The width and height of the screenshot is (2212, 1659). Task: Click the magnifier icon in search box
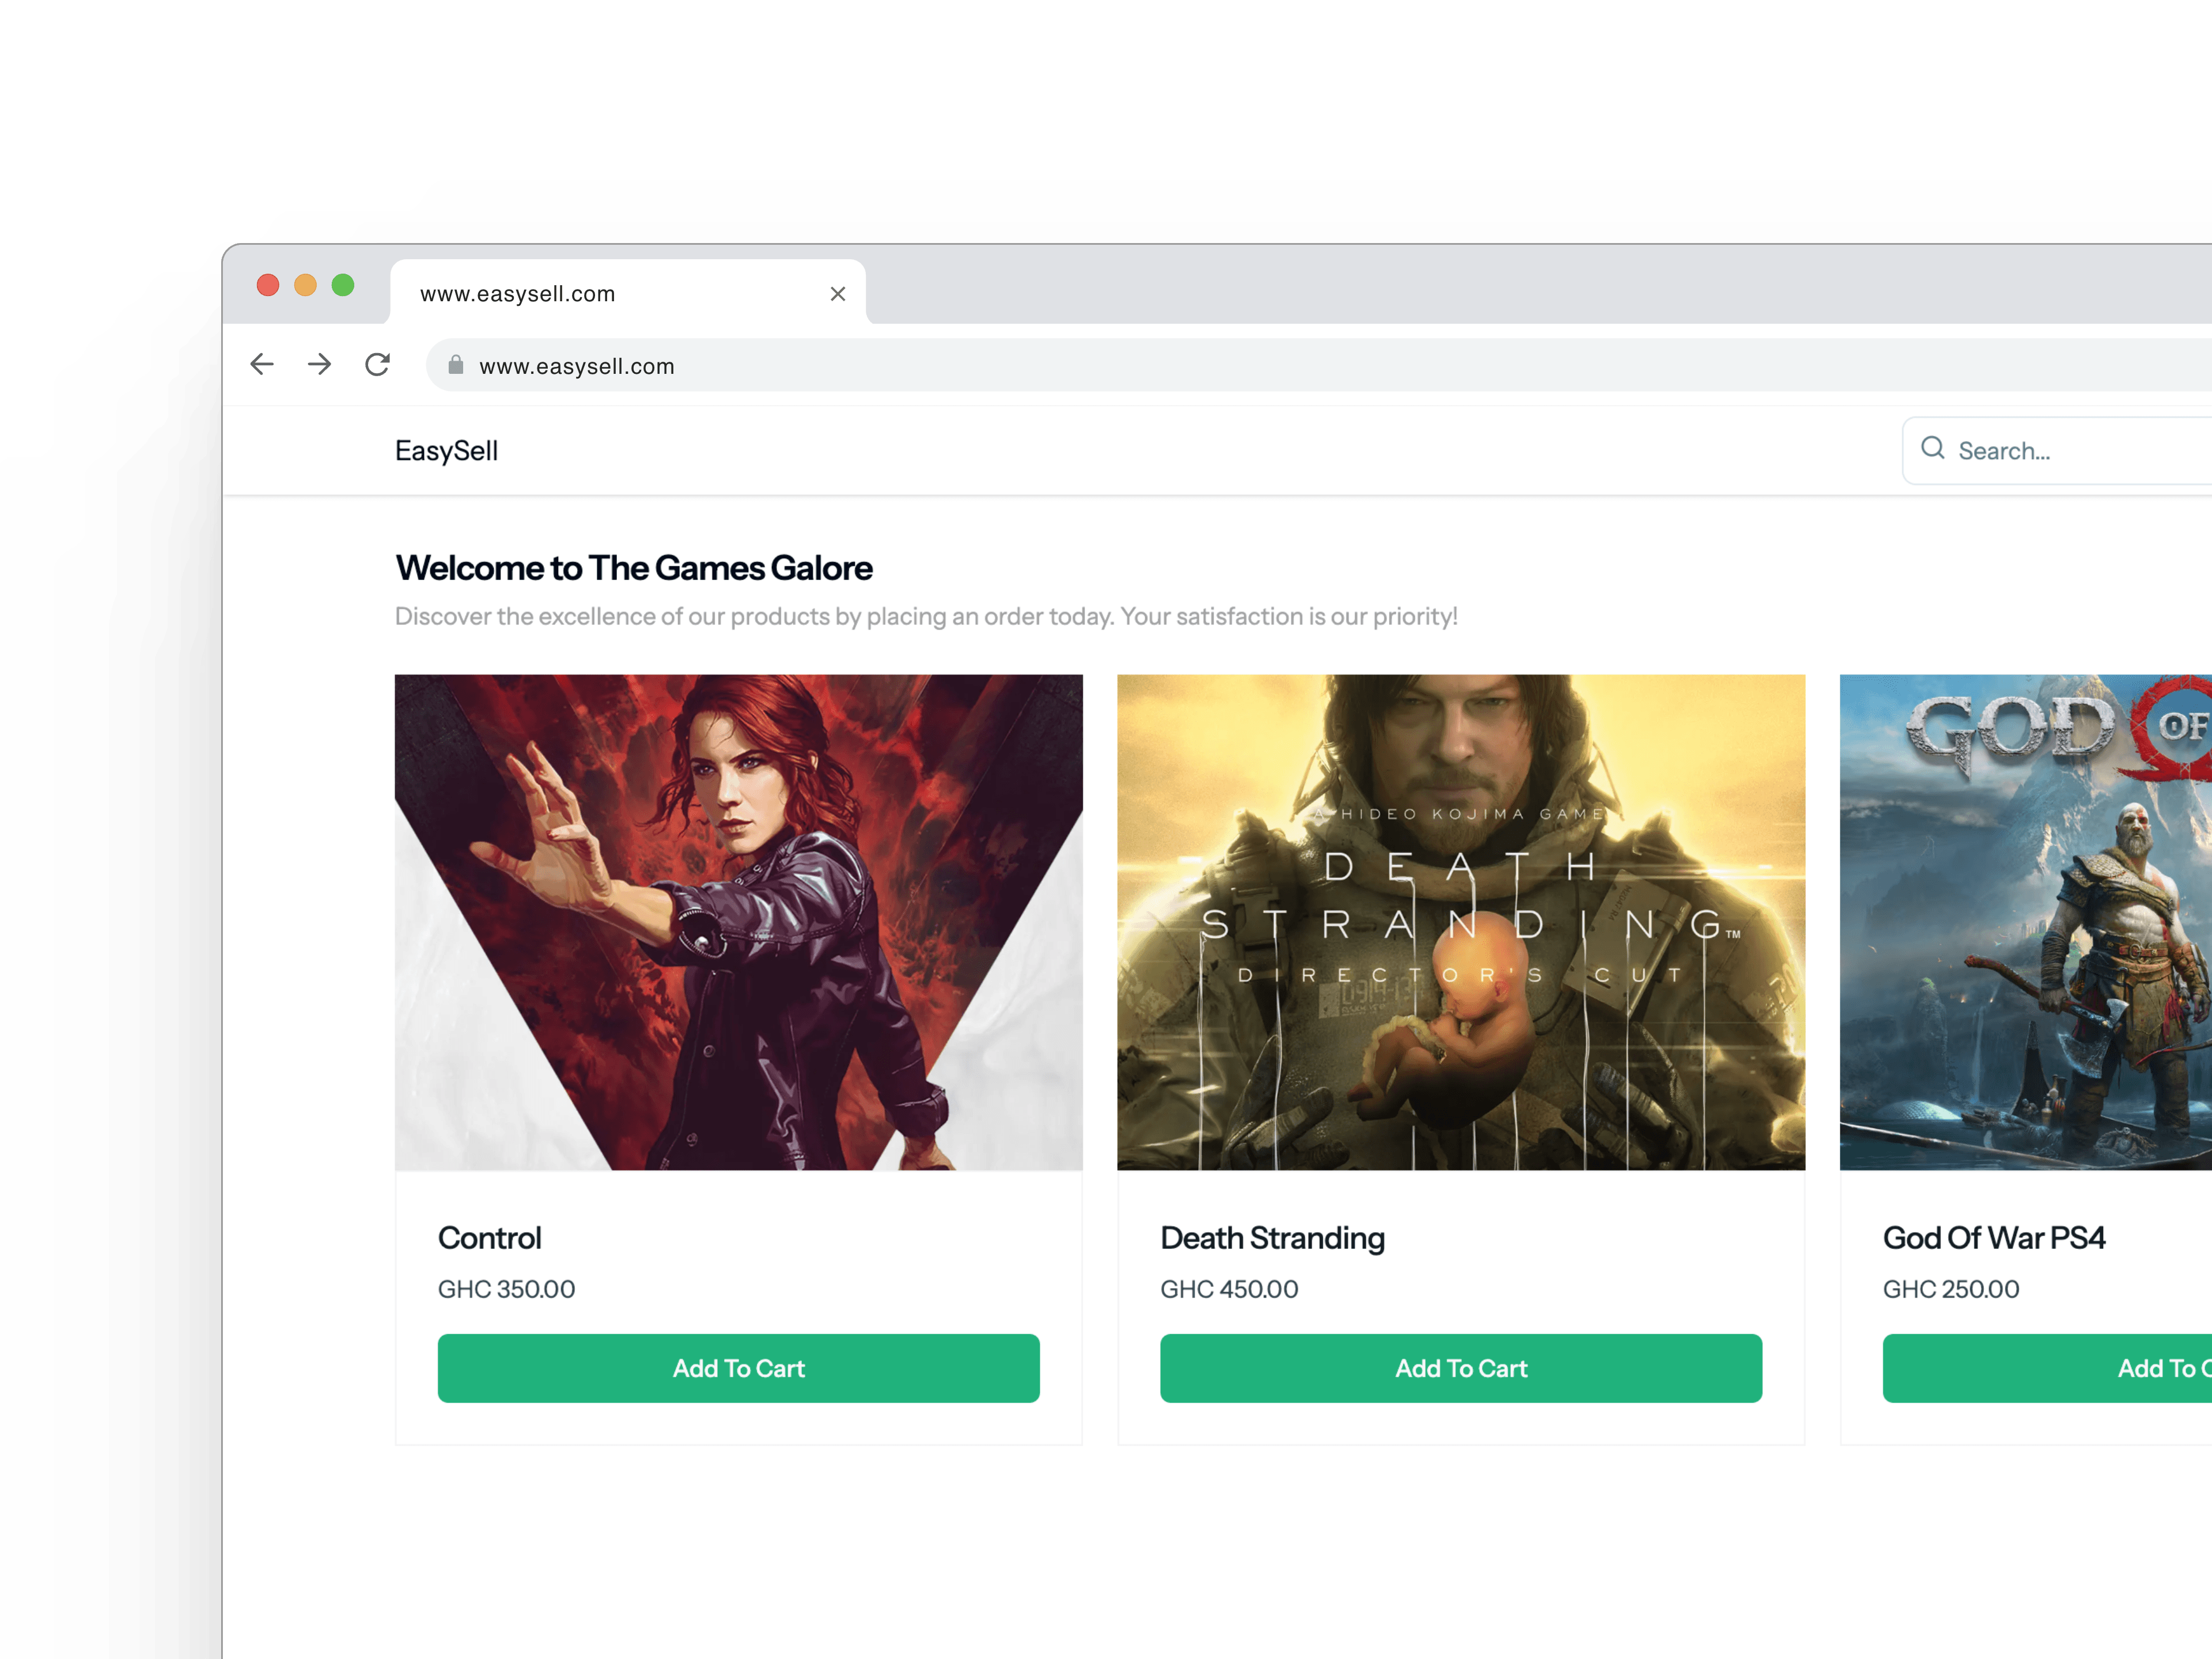click(x=1932, y=449)
